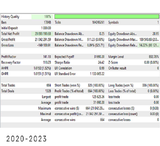Click the 2020-2023 caption text
Image resolution: width=160 pixels, height=146 pixels.
click(26, 138)
